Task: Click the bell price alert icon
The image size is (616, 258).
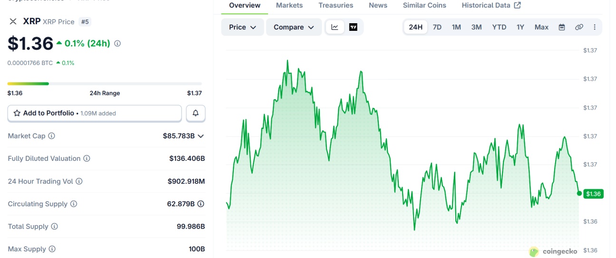Action: click(x=195, y=113)
